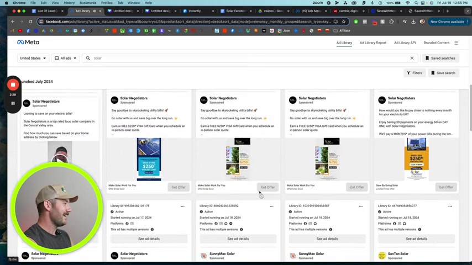Stop the screen recording with red button
Screen dimensions: 472x265
(x=13, y=85)
